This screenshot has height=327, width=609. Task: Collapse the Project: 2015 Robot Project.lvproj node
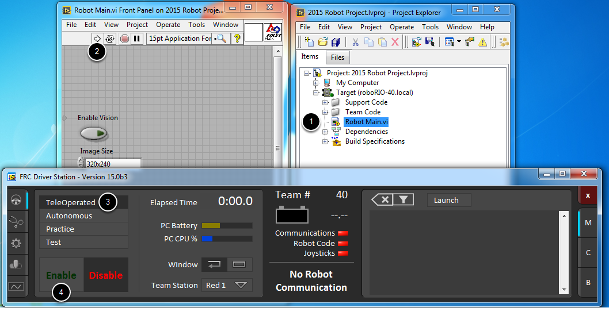[x=307, y=73]
